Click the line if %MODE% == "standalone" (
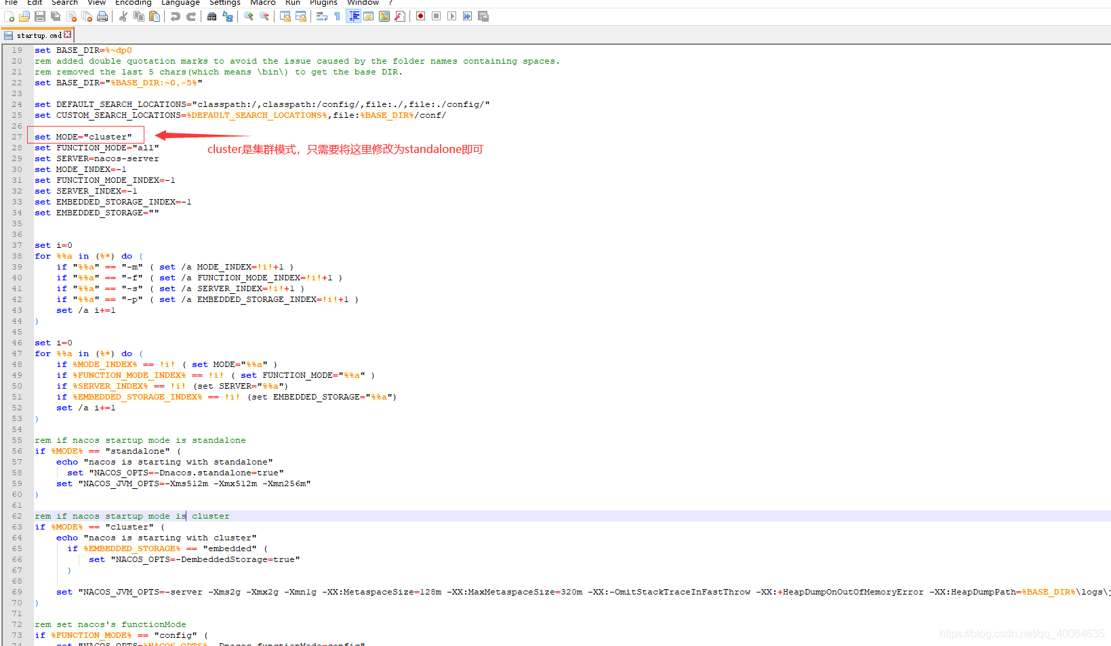The image size is (1111, 646). coord(108,451)
